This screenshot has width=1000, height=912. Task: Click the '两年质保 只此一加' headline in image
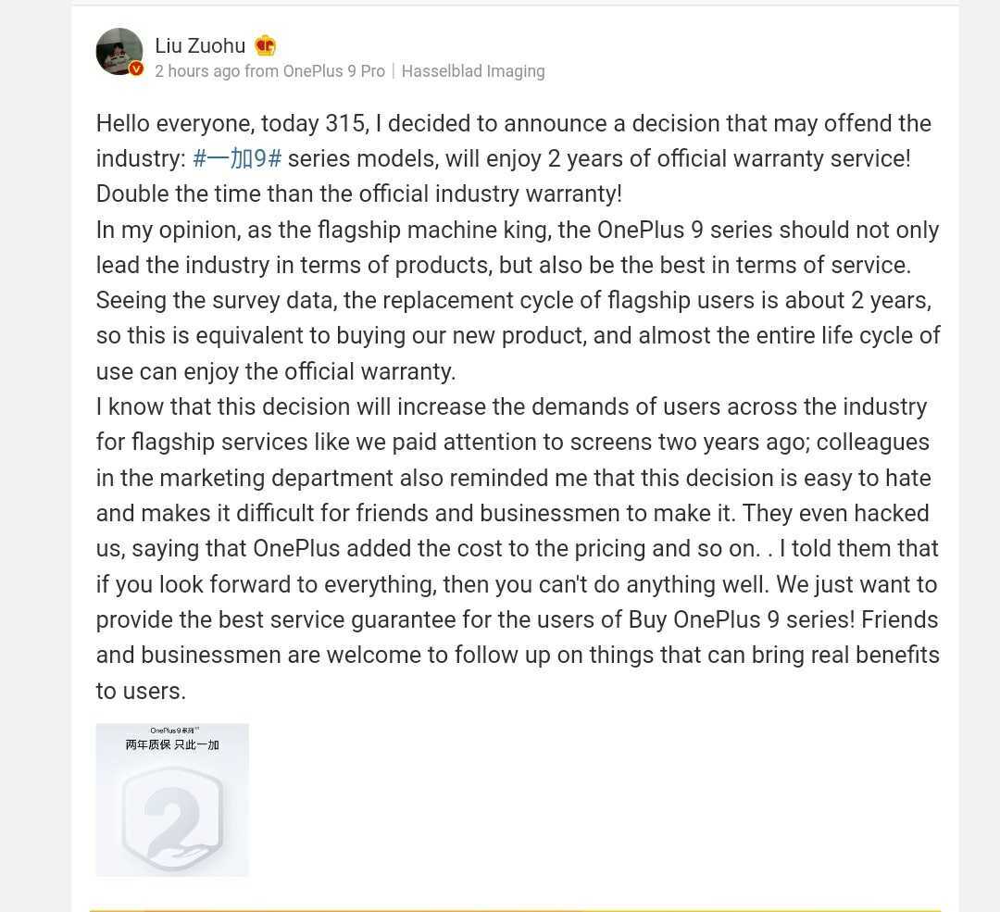tap(172, 744)
